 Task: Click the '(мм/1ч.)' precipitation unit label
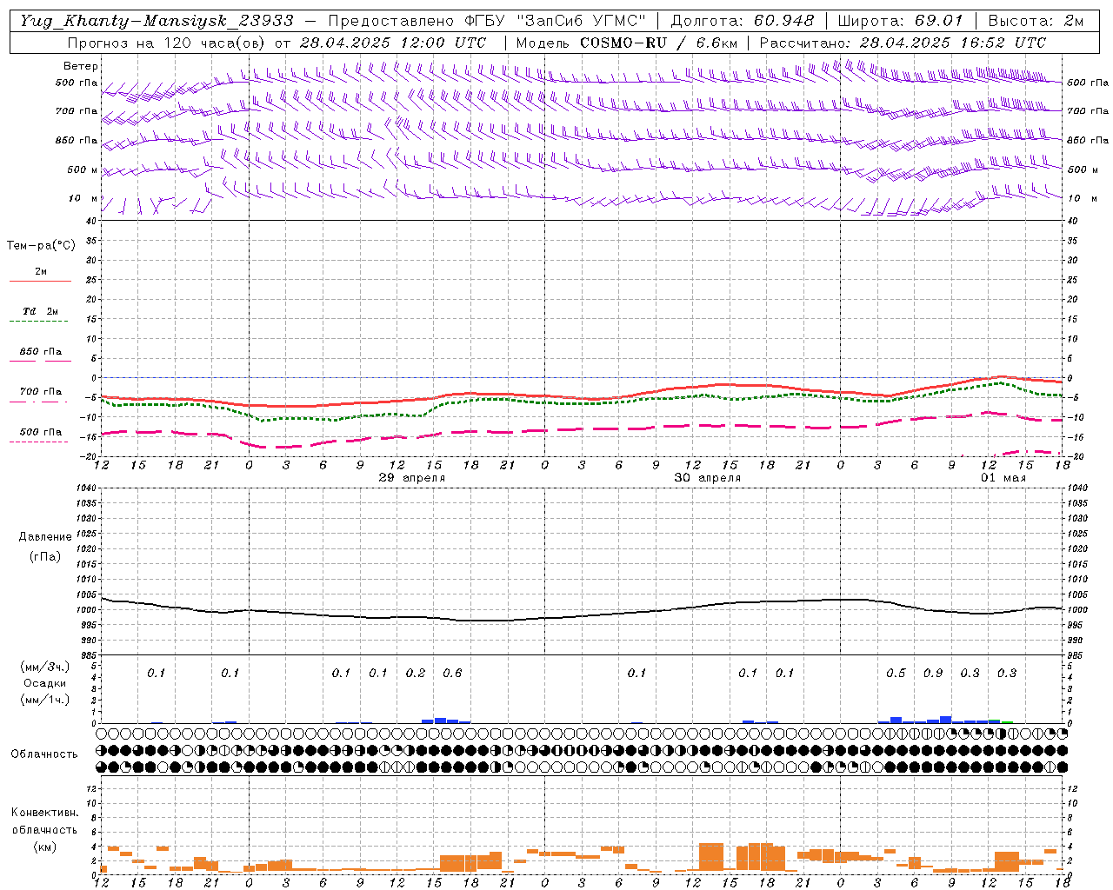(45, 700)
